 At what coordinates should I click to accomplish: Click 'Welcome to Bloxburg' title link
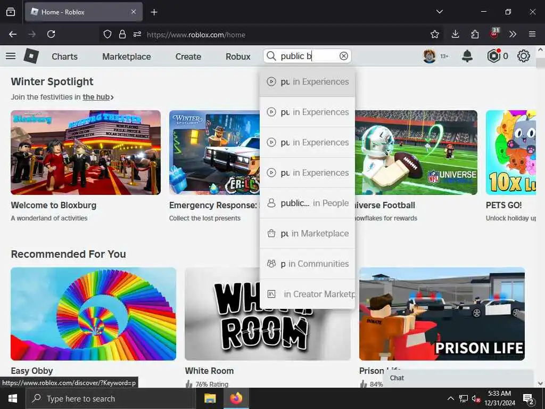(x=54, y=205)
